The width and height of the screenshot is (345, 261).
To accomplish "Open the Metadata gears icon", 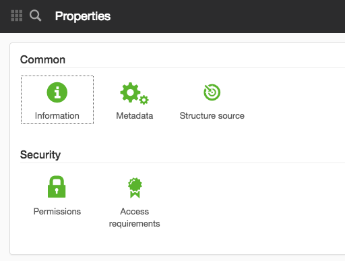I will tap(135, 94).
